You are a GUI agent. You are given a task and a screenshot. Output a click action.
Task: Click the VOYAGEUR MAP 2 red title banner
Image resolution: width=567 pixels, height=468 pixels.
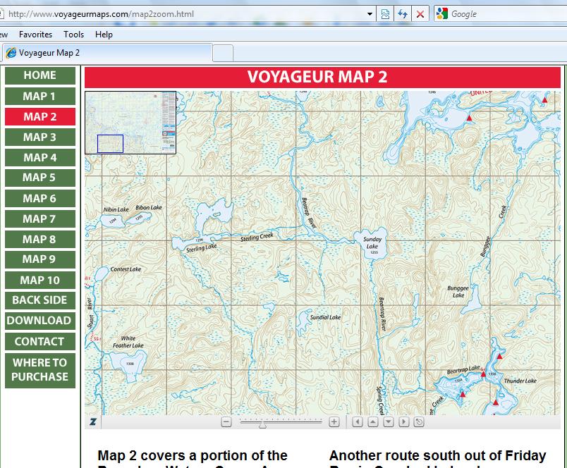tap(322, 77)
